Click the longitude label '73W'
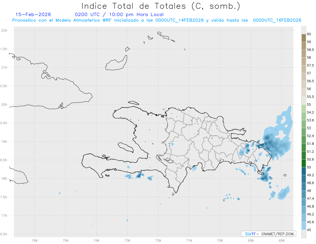Image resolution: width=316 pixels, height=244 pixels. [127, 240]
